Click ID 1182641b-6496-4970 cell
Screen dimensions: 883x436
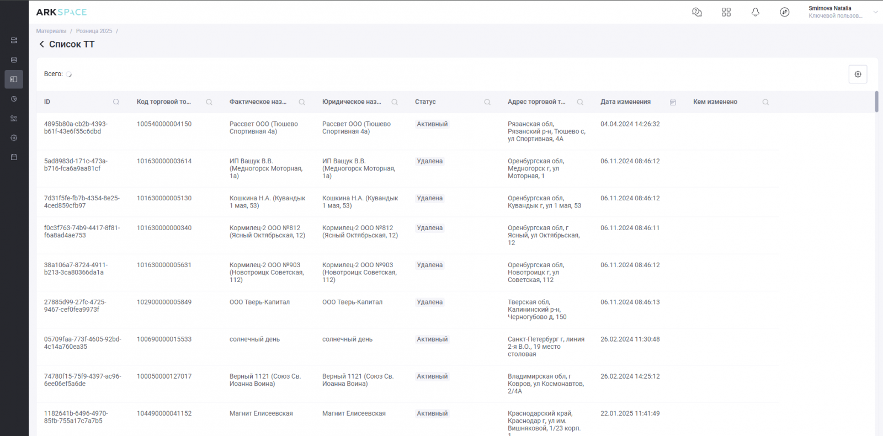point(76,417)
